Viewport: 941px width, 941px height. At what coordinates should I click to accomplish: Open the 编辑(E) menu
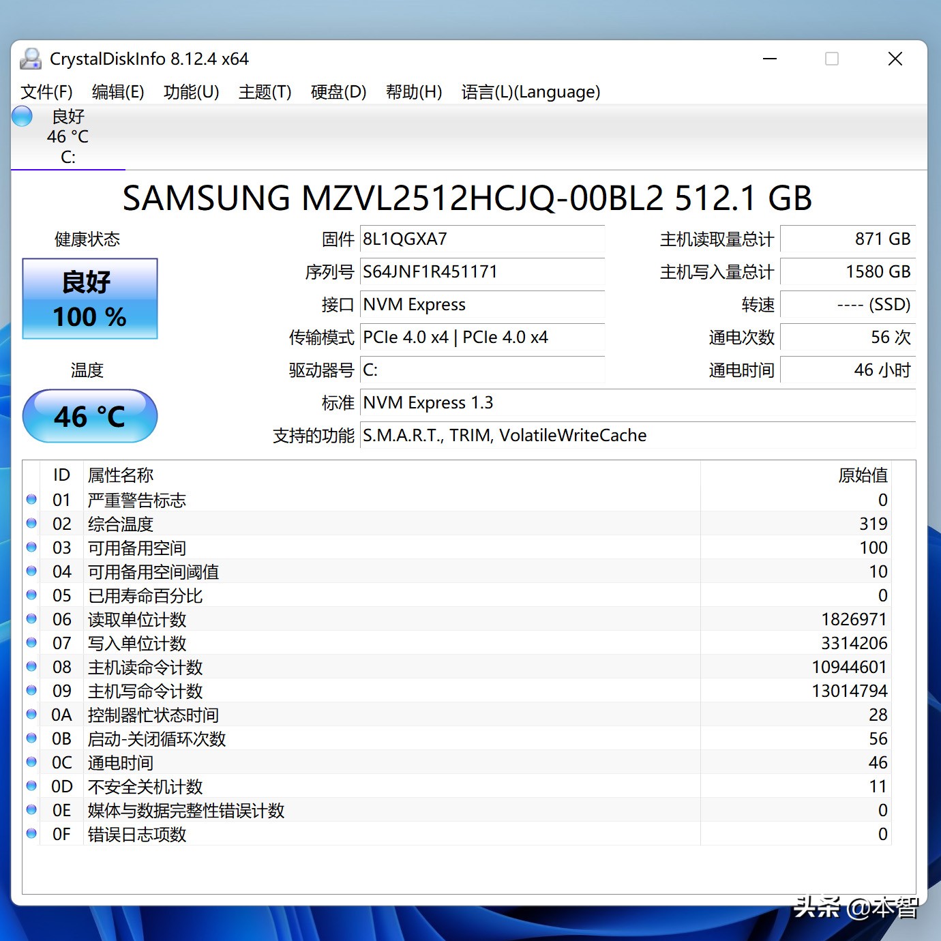118,92
